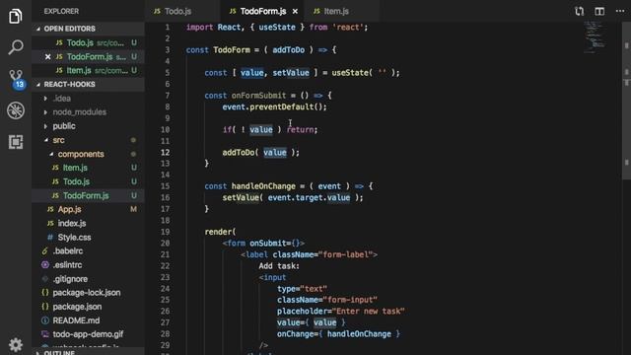This screenshot has height=355, width=631.
Task: Open the Manage settings gear
Action: (16, 345)
